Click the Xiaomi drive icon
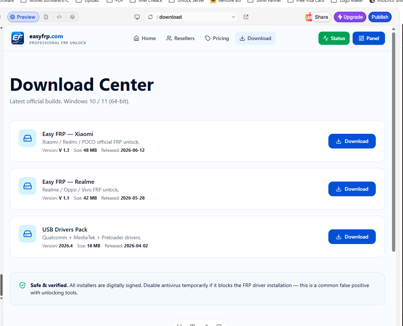 pos(28,138)
